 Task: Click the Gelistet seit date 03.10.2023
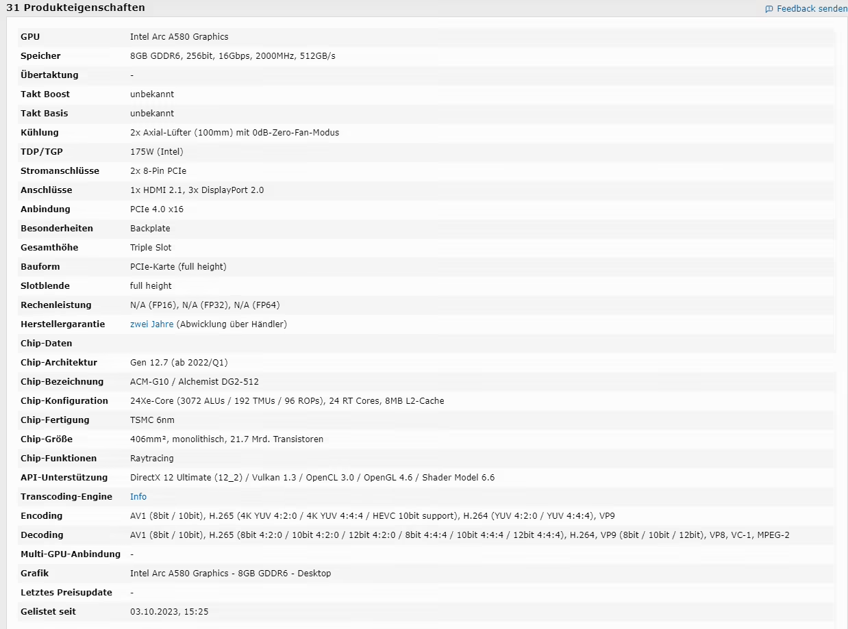[x=169, y=611]
